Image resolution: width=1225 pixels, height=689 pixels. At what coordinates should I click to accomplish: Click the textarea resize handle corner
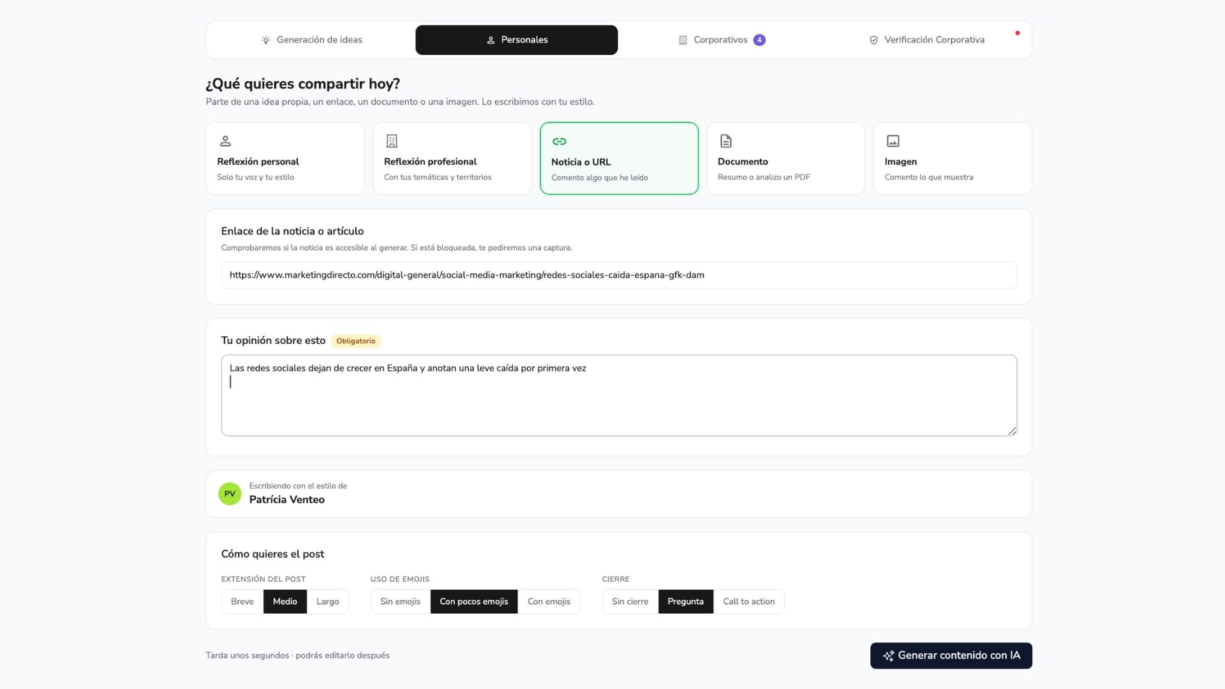click(1012, 431)
